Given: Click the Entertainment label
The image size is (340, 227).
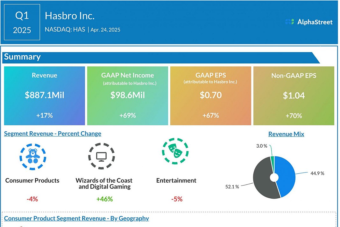Looking at the screenshot, I should (x=176, y=180).
